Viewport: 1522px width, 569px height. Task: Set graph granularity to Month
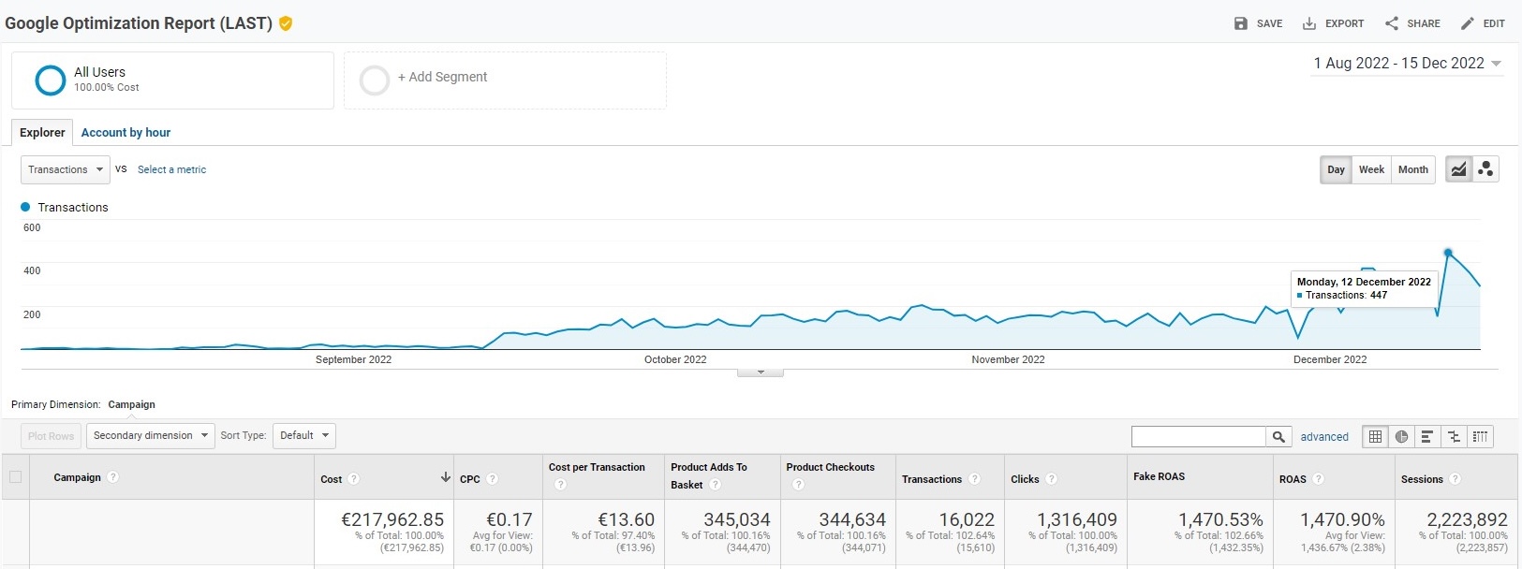pyautogui.click(x=1413, y=169)
